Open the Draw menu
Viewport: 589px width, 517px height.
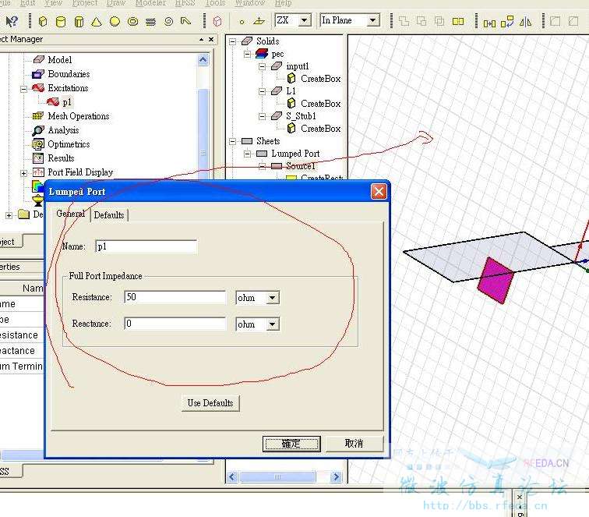[115, 3]
